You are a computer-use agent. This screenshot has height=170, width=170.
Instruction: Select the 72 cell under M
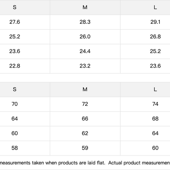[85, 104]
